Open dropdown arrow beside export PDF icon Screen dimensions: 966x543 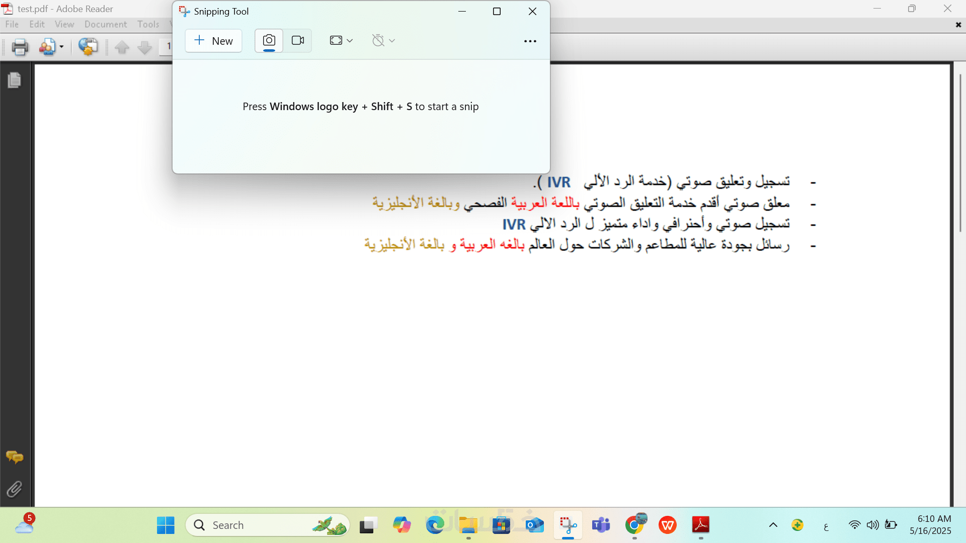61,47
